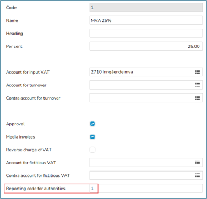Edit the Reporting code for authorities value
The height and width of the screenshot is (199, 207).
[146, 189]
